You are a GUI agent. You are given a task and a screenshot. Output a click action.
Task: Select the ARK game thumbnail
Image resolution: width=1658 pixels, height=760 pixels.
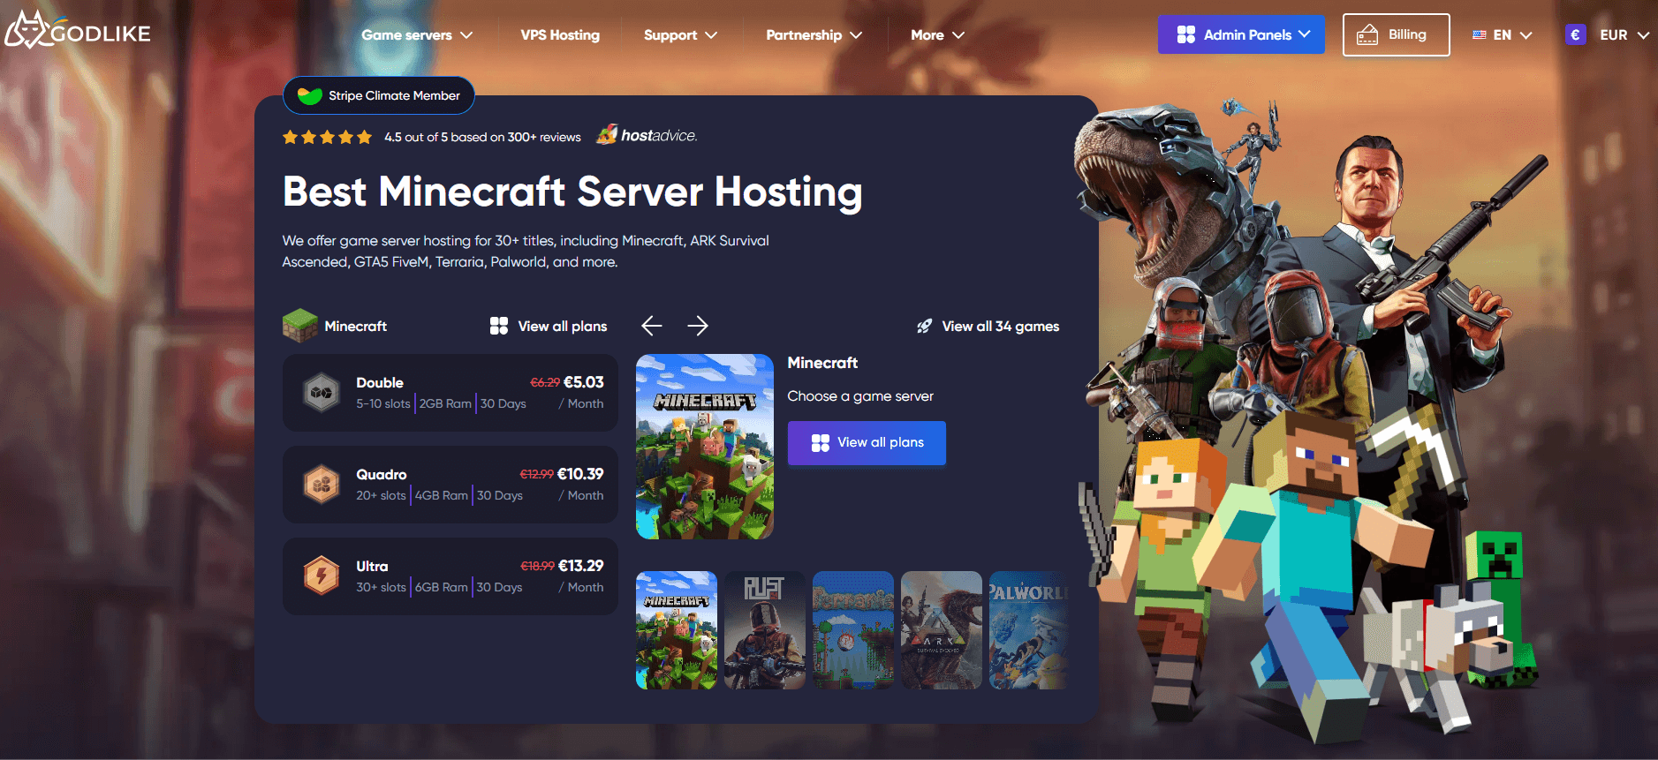pyautogui.click(x=942, y=630)
